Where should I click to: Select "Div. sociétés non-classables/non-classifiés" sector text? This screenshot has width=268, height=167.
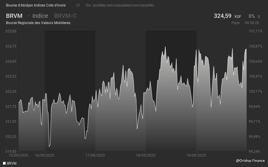coord(120,5)
